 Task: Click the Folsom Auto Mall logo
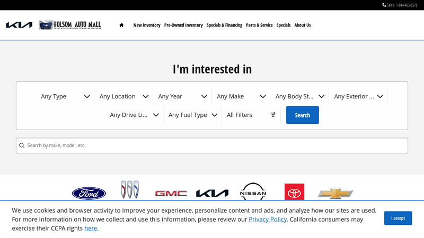[70, 25]
